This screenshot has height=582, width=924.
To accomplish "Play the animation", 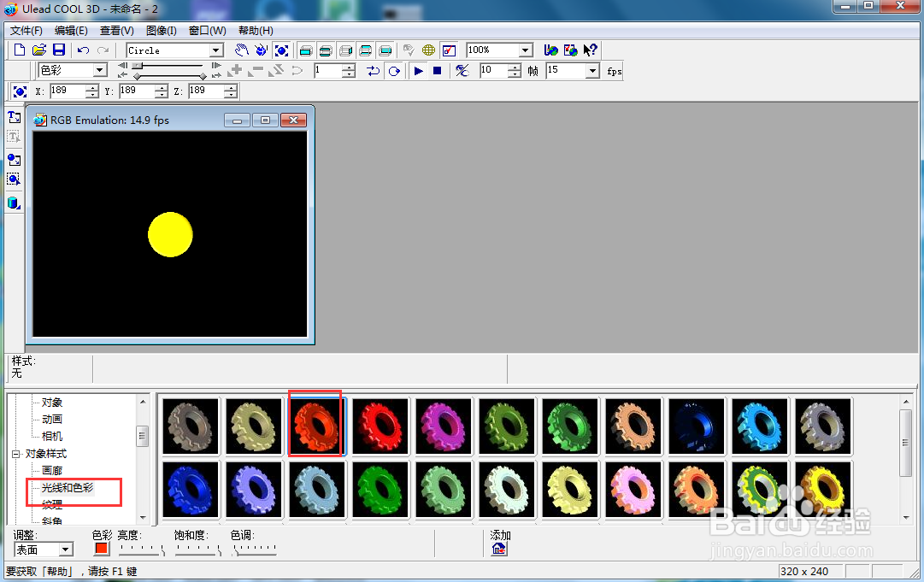I will (418, 71).
